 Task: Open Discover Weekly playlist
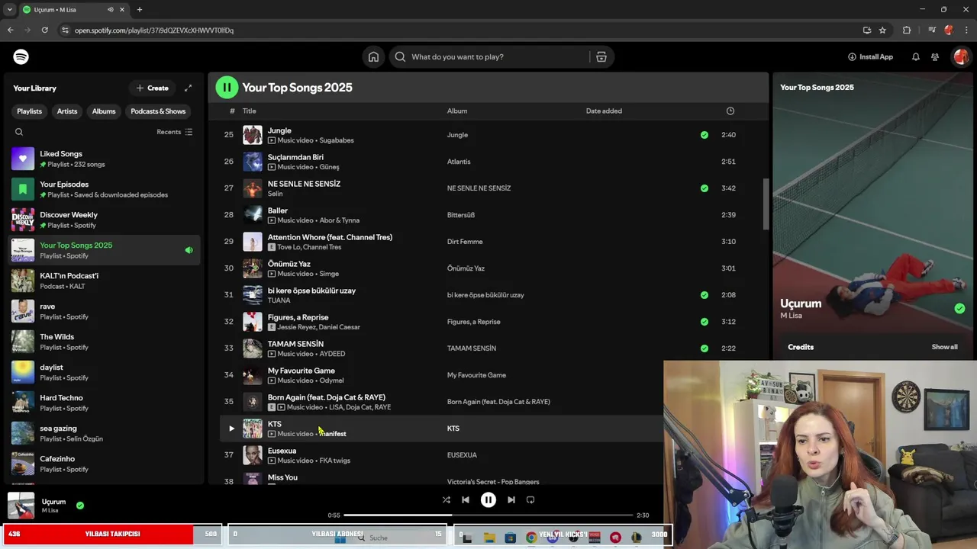pos(104,220)
